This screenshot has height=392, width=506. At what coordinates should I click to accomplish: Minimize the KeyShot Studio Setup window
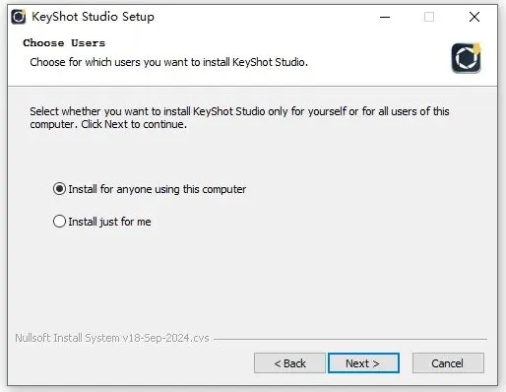click(385, 17)
